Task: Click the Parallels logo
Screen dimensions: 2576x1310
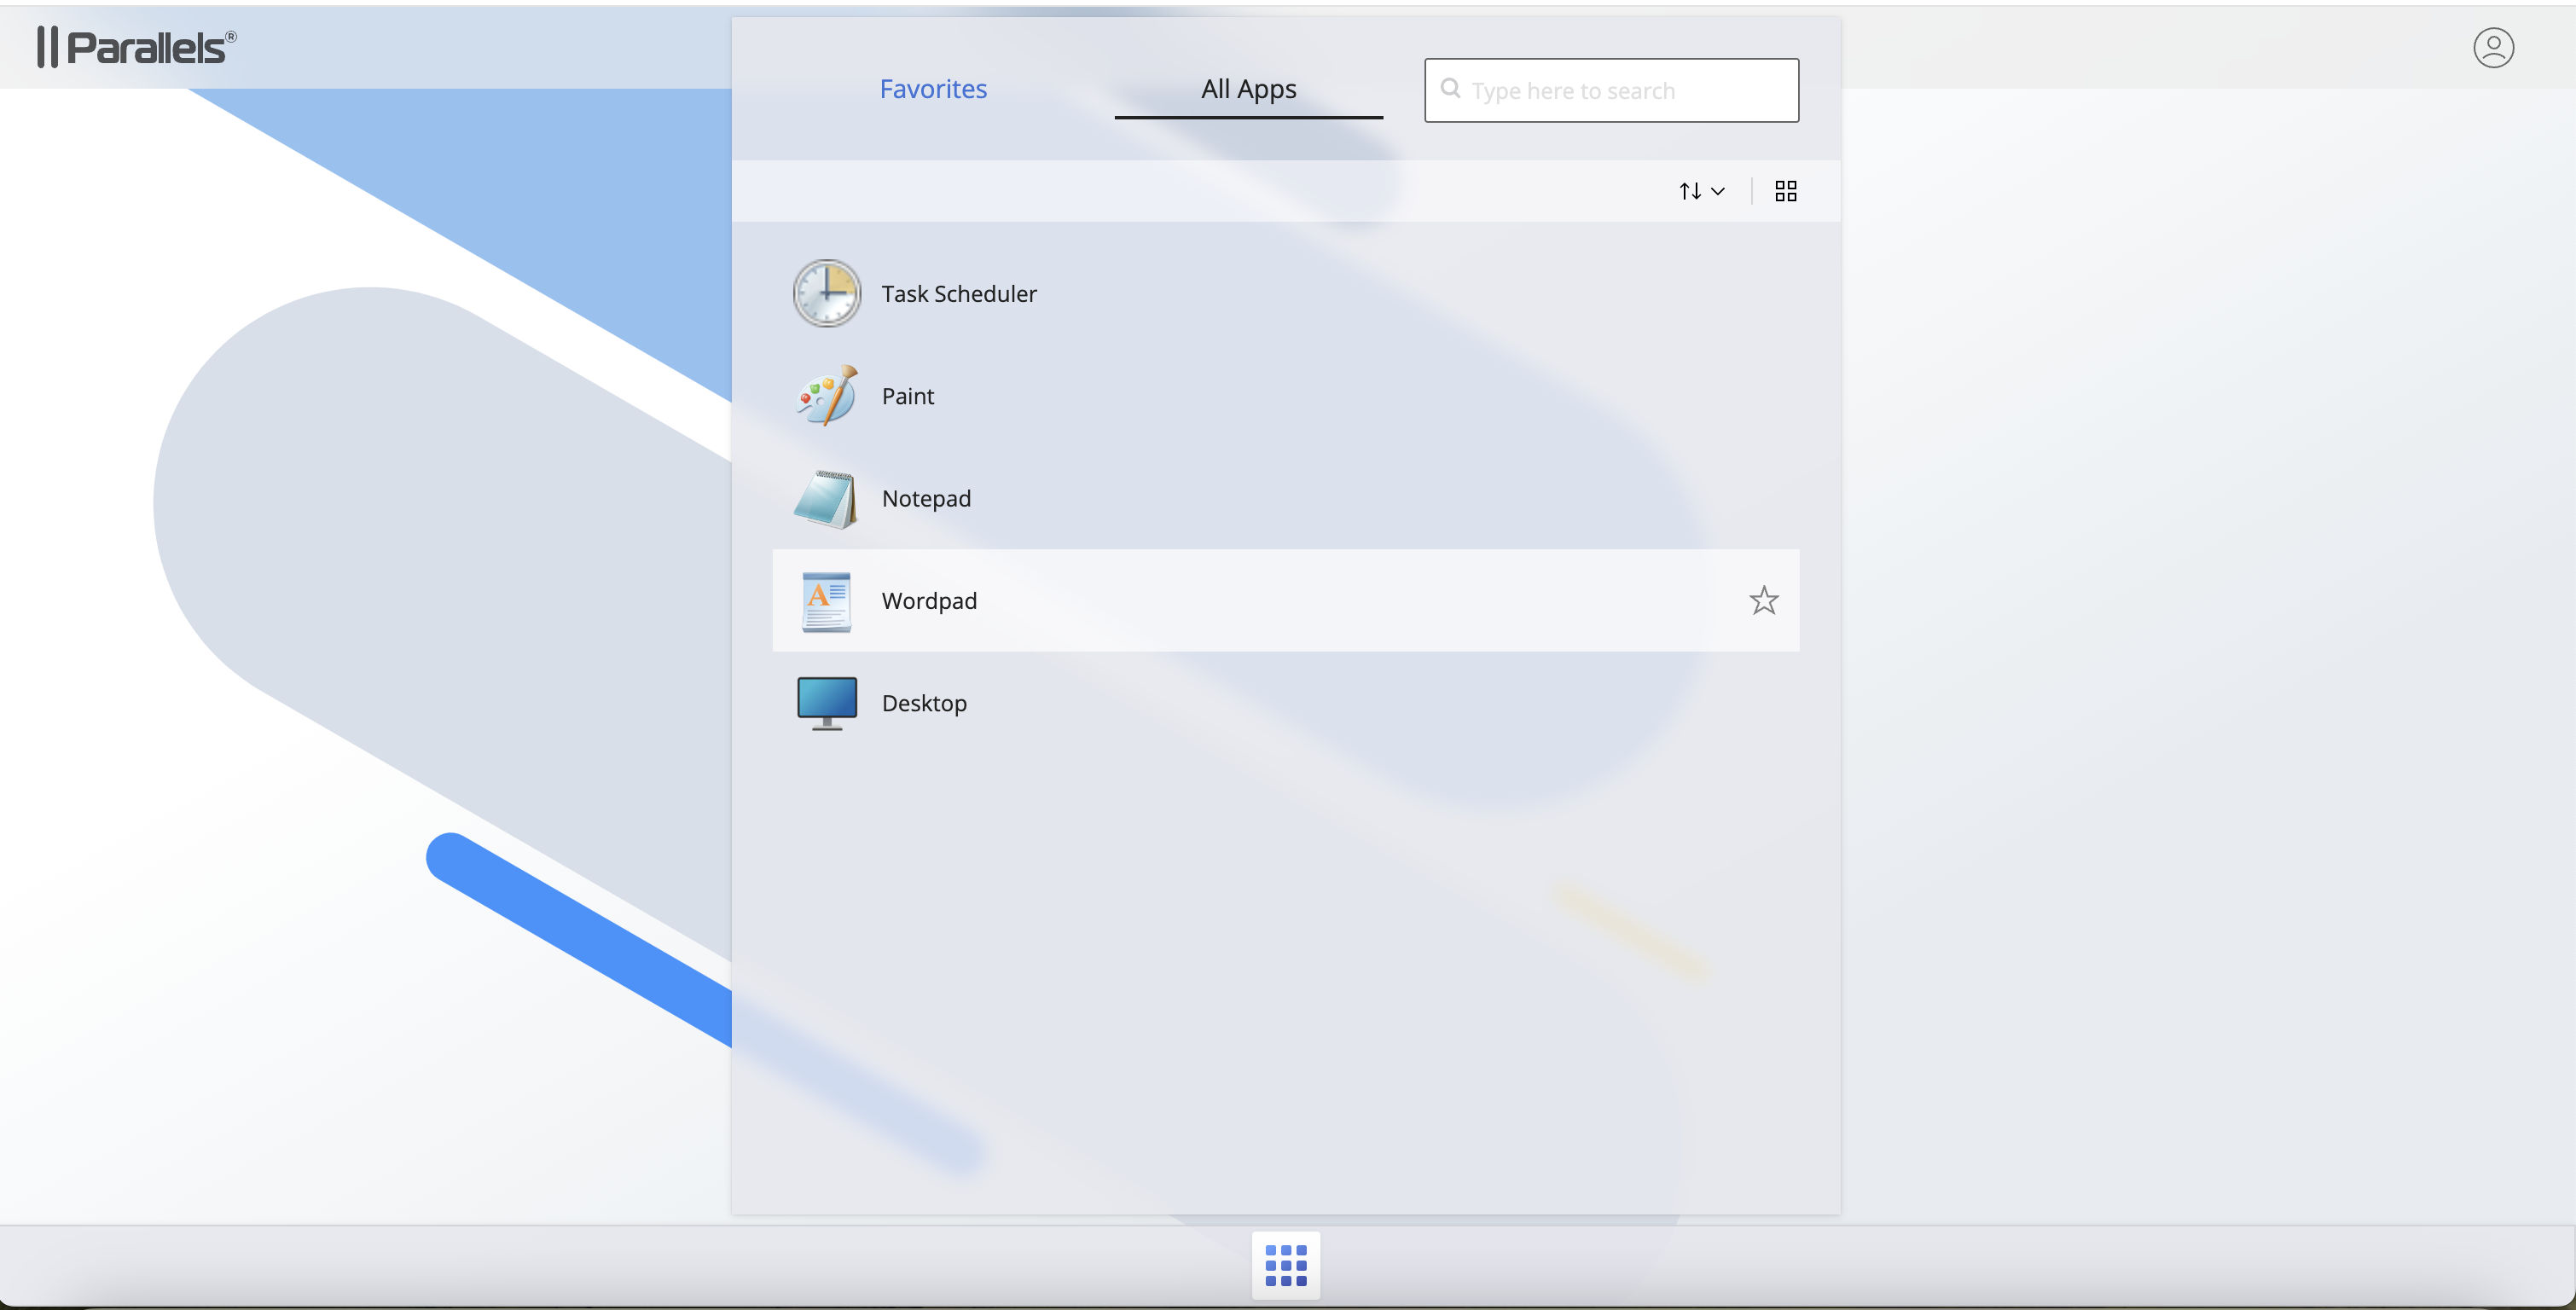Action: [137, 47]
